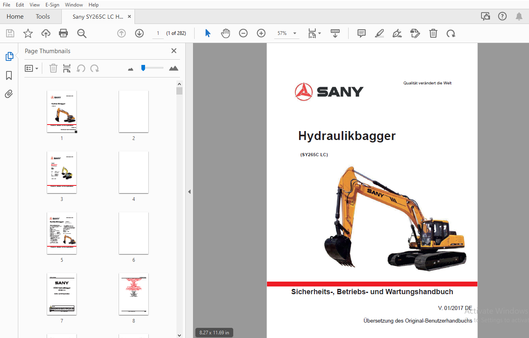Rotate the page clockwise in main toolbar
The image size is (529, 338).
451,33
